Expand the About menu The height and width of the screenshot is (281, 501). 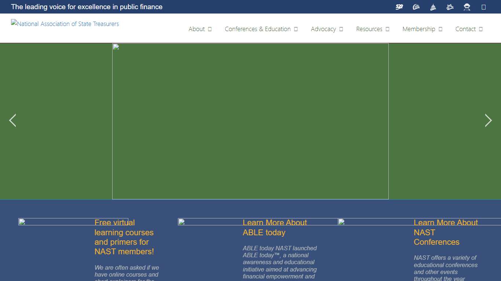click(200, 29)
